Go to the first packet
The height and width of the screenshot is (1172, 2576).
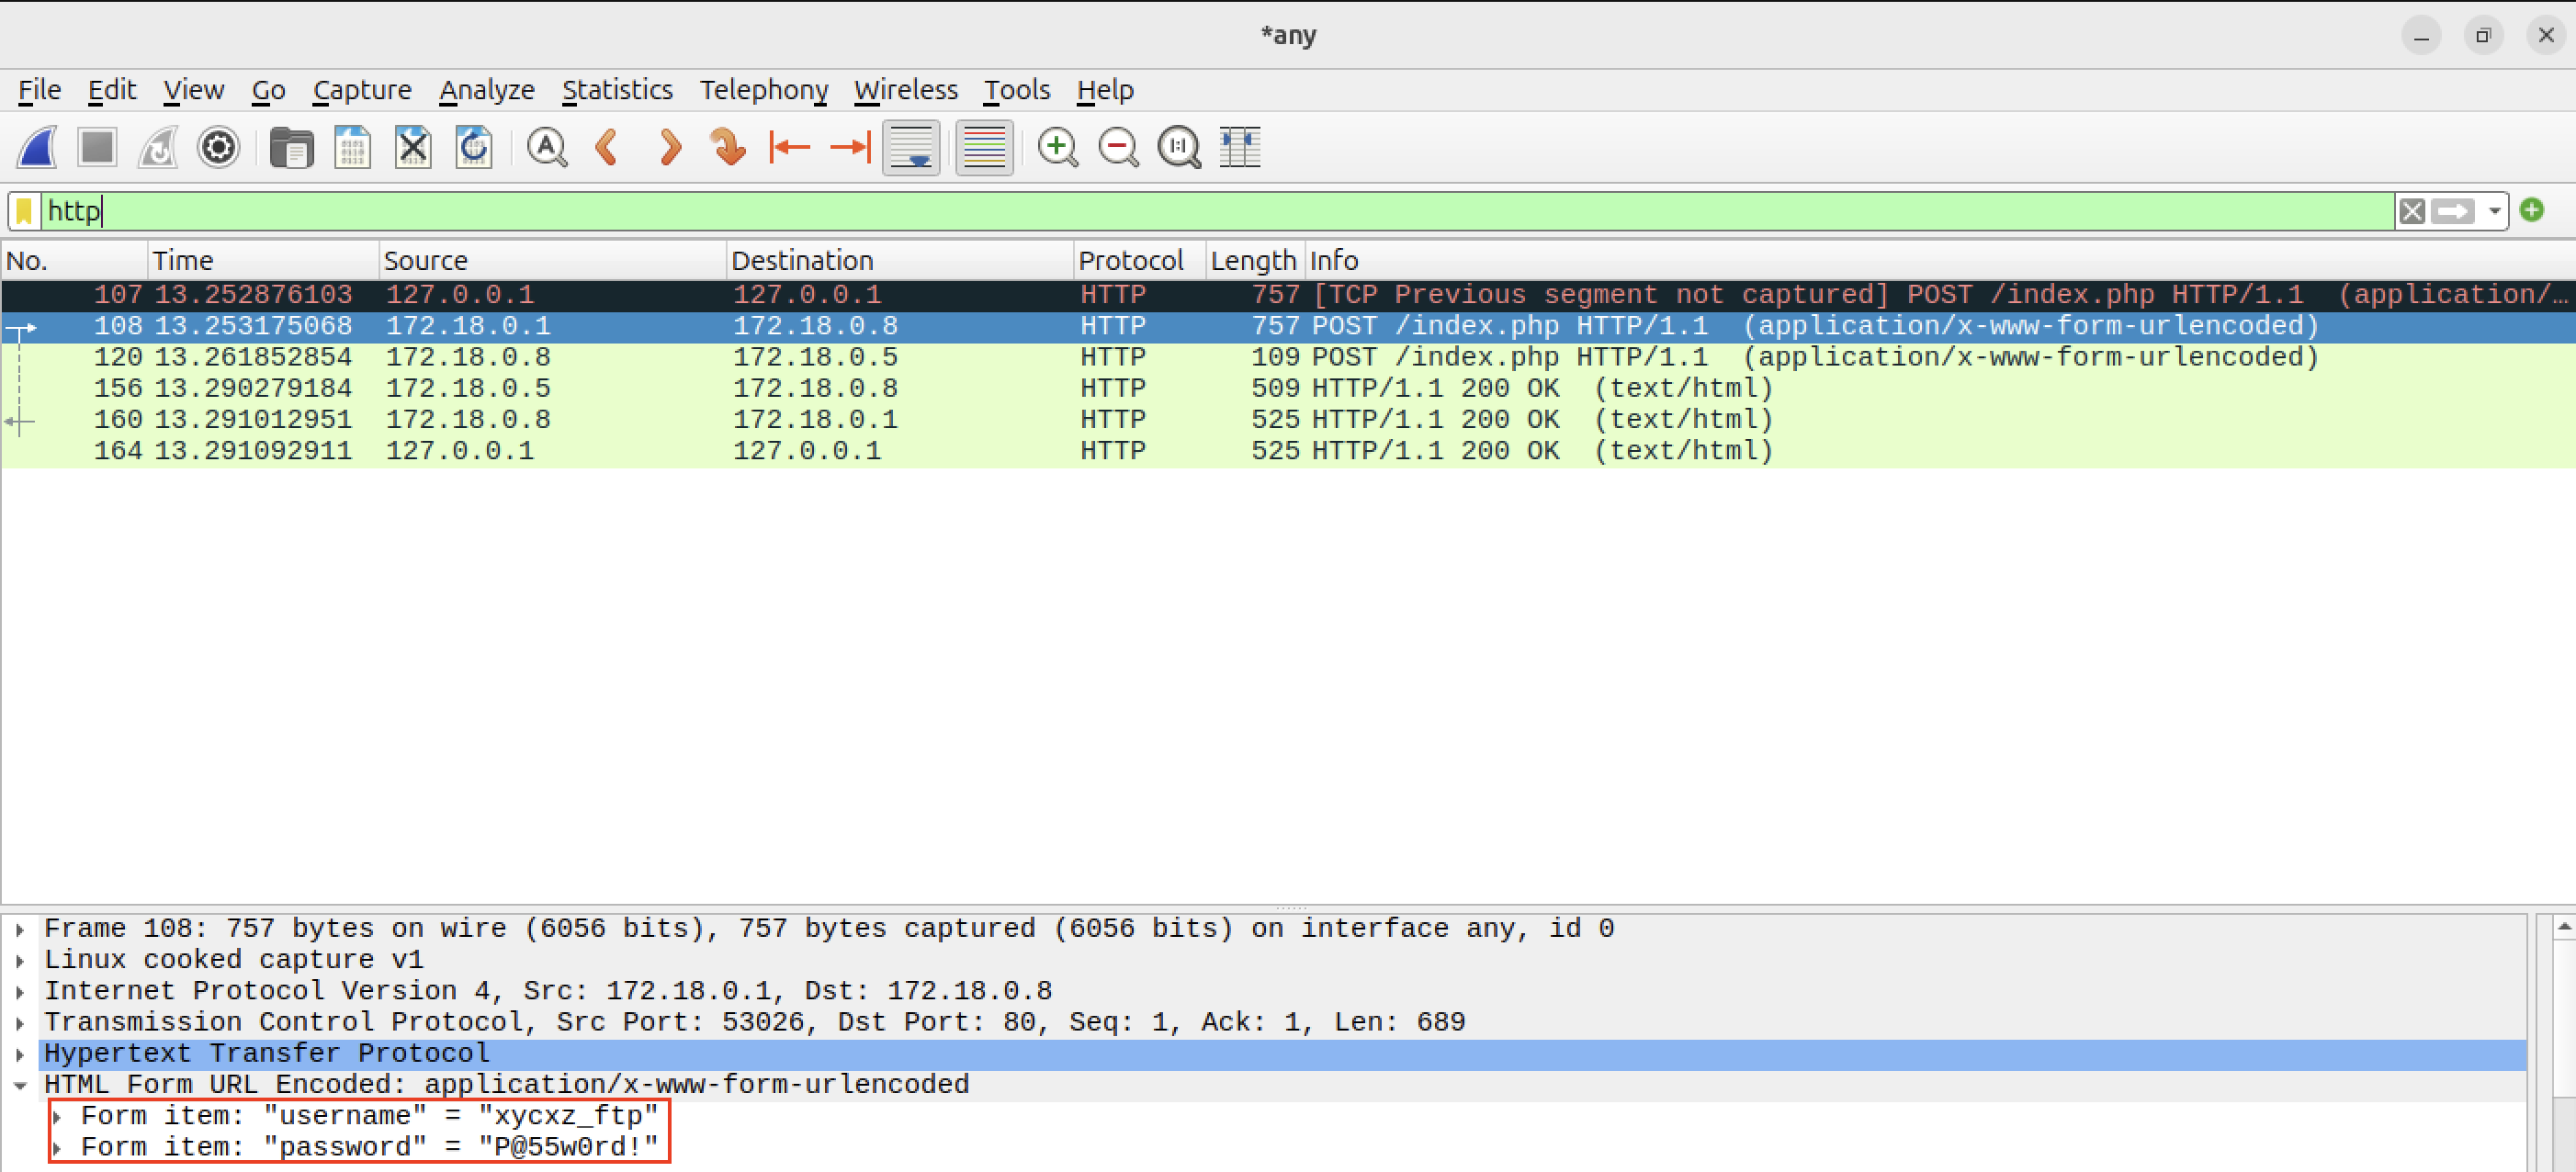[789, 147]
